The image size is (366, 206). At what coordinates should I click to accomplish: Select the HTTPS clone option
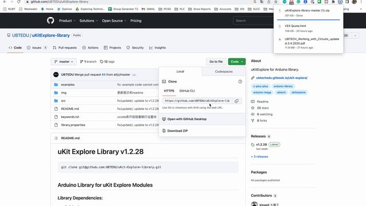pos(169,91)
